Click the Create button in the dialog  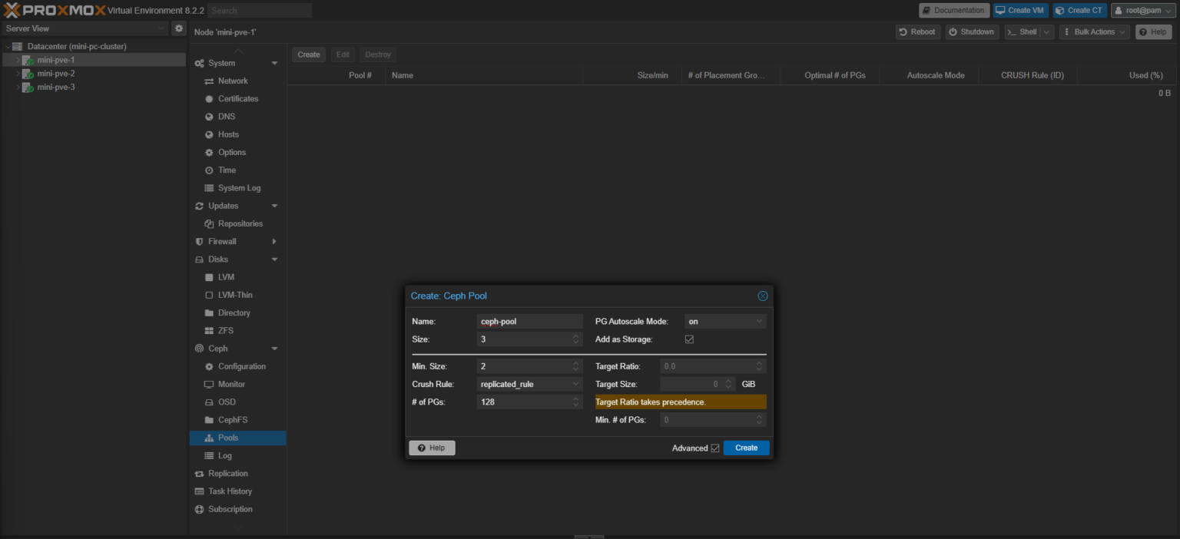click(745, 448)
